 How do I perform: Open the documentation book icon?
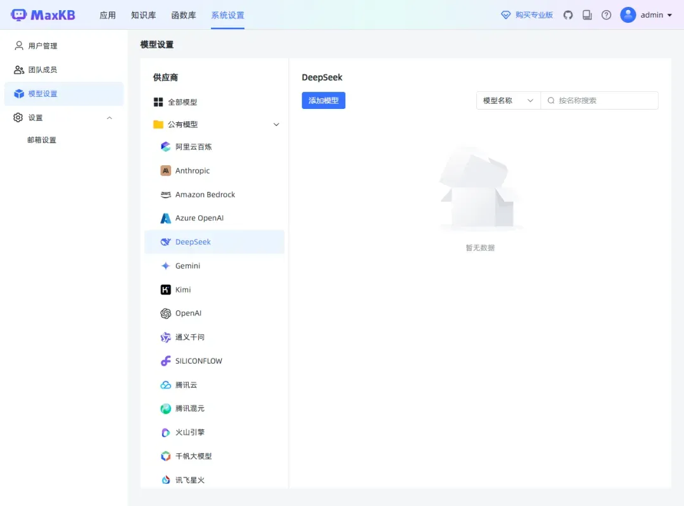[x=587, y=15]
